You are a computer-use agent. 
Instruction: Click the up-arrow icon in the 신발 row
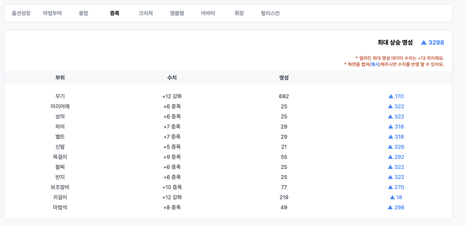tap(390, 147)
